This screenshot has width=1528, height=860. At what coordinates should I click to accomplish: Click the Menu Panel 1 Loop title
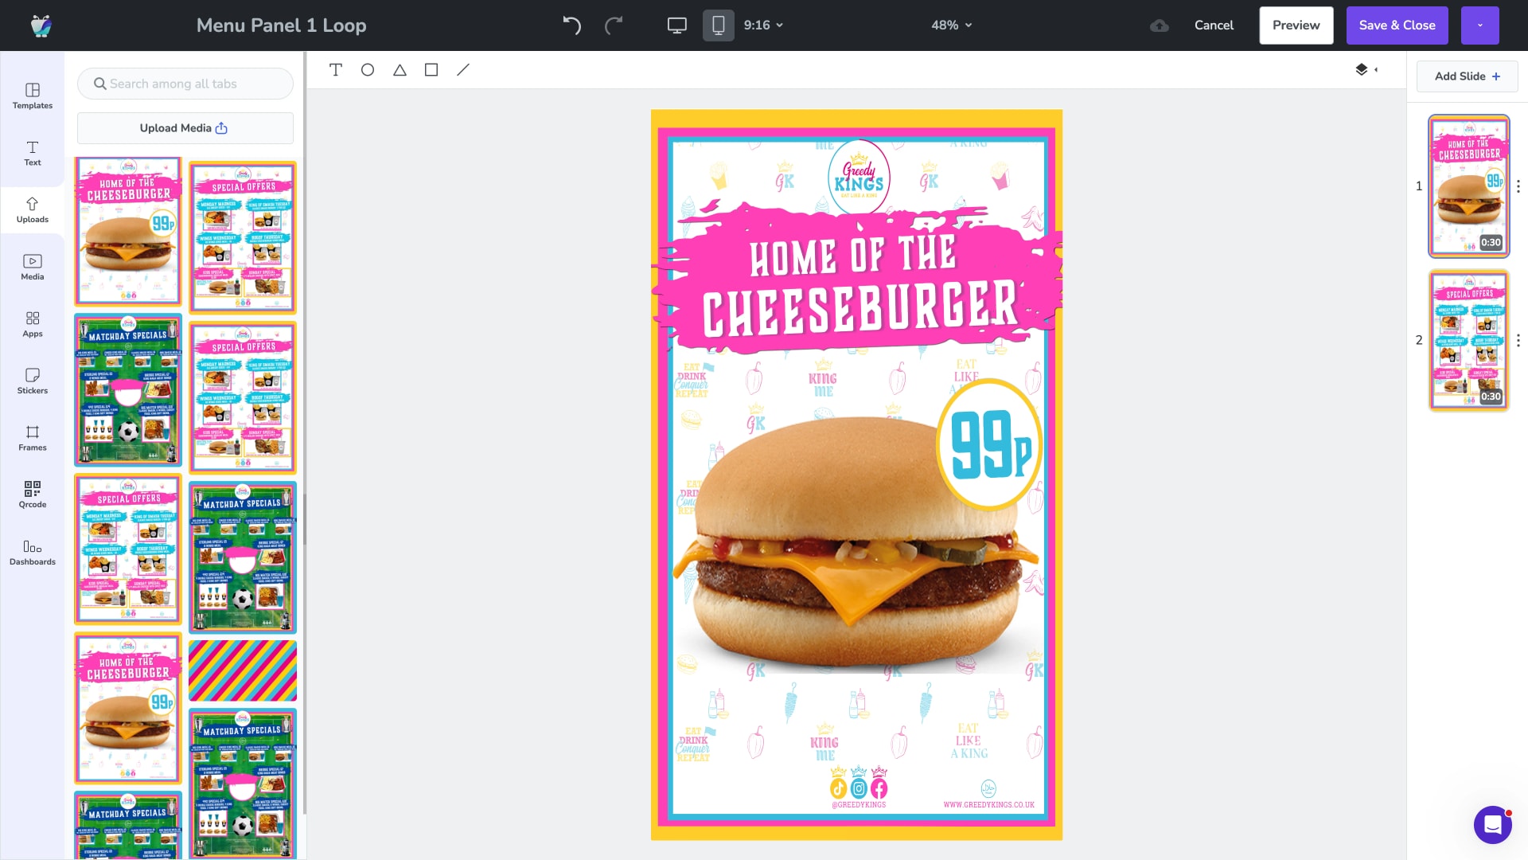tap(282, 25)
